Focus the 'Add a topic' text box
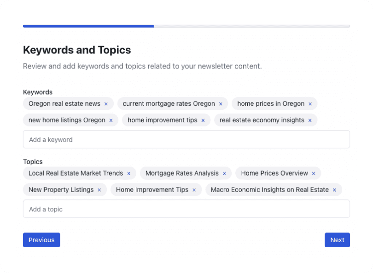373x273 pixels. (x=186, y=209)
